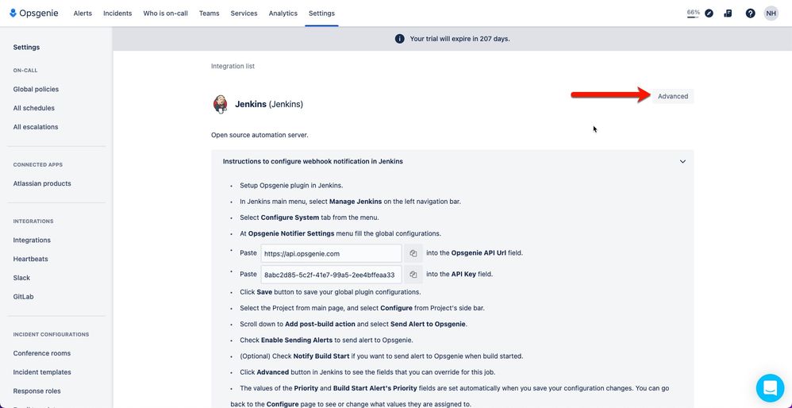This screenshot has height=408, width=792.
Task: Open the Services tab
Action: 244,13
